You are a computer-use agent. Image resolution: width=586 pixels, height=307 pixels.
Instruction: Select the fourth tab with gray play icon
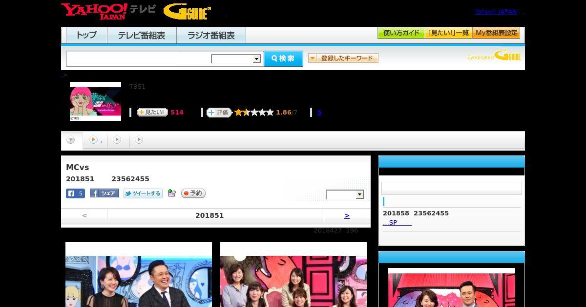tap(139, 140)
